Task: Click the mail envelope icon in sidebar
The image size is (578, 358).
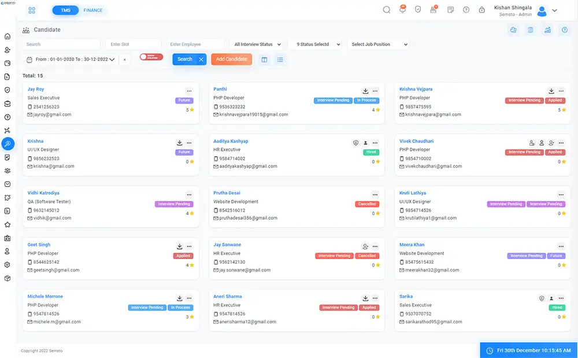Action: coord(8,184)
